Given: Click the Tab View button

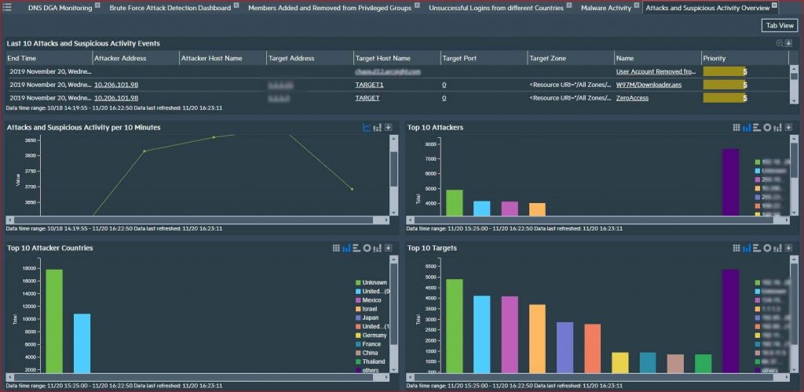Looking at the screenshot, I should (779, 25).
